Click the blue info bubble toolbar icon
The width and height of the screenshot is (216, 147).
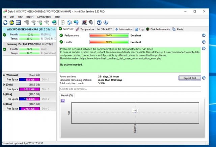106,22
